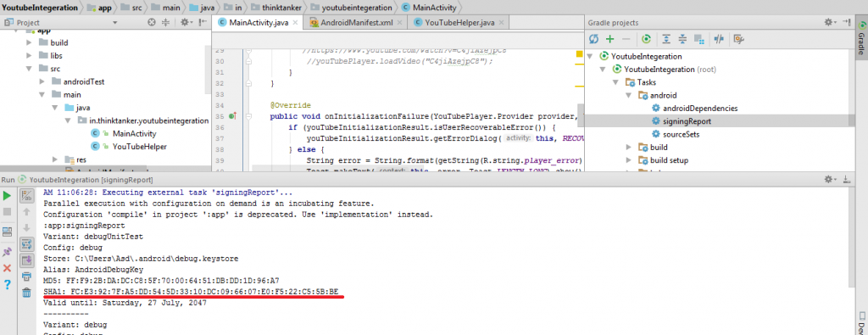Viewport: 868px width, 335px height.
Task: Expand all nodes in Gradle projects tree
Action: coord(666,39)
